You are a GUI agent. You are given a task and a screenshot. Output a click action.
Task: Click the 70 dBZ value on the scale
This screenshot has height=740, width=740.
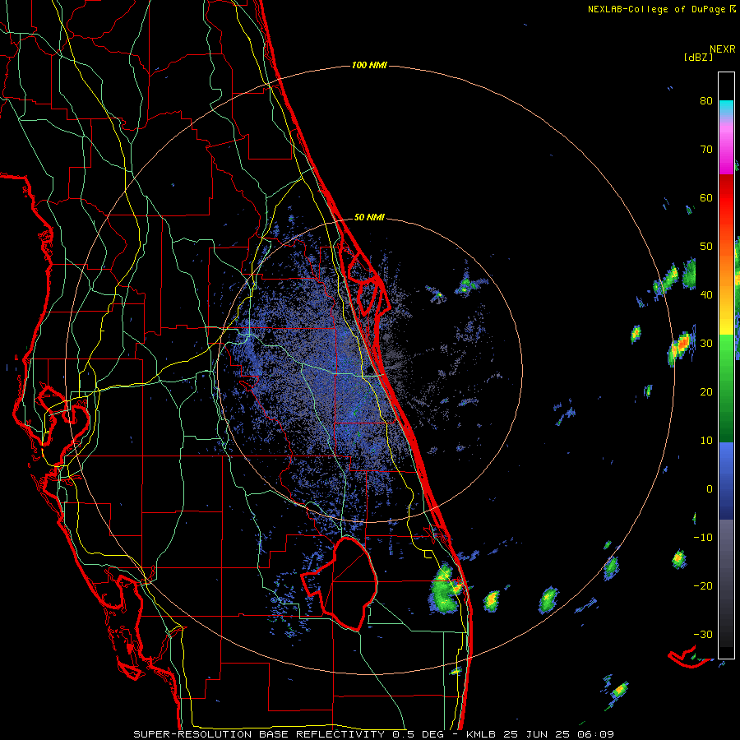pos(706,150)
